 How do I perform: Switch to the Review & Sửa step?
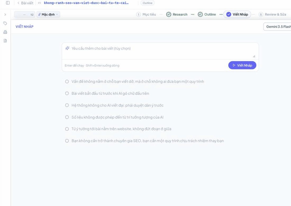(272, 14)
